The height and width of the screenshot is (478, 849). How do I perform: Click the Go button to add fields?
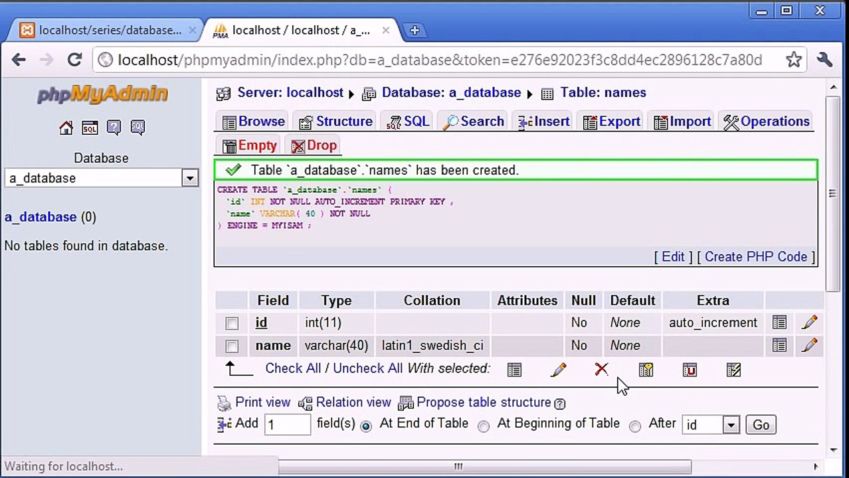tap(761, 425)
